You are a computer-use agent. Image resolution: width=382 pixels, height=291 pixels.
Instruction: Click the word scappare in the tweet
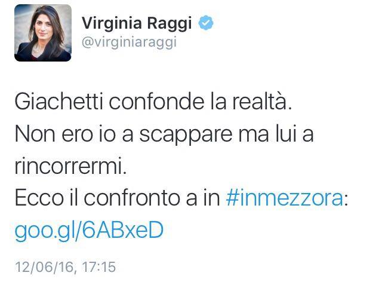point(186,135)
